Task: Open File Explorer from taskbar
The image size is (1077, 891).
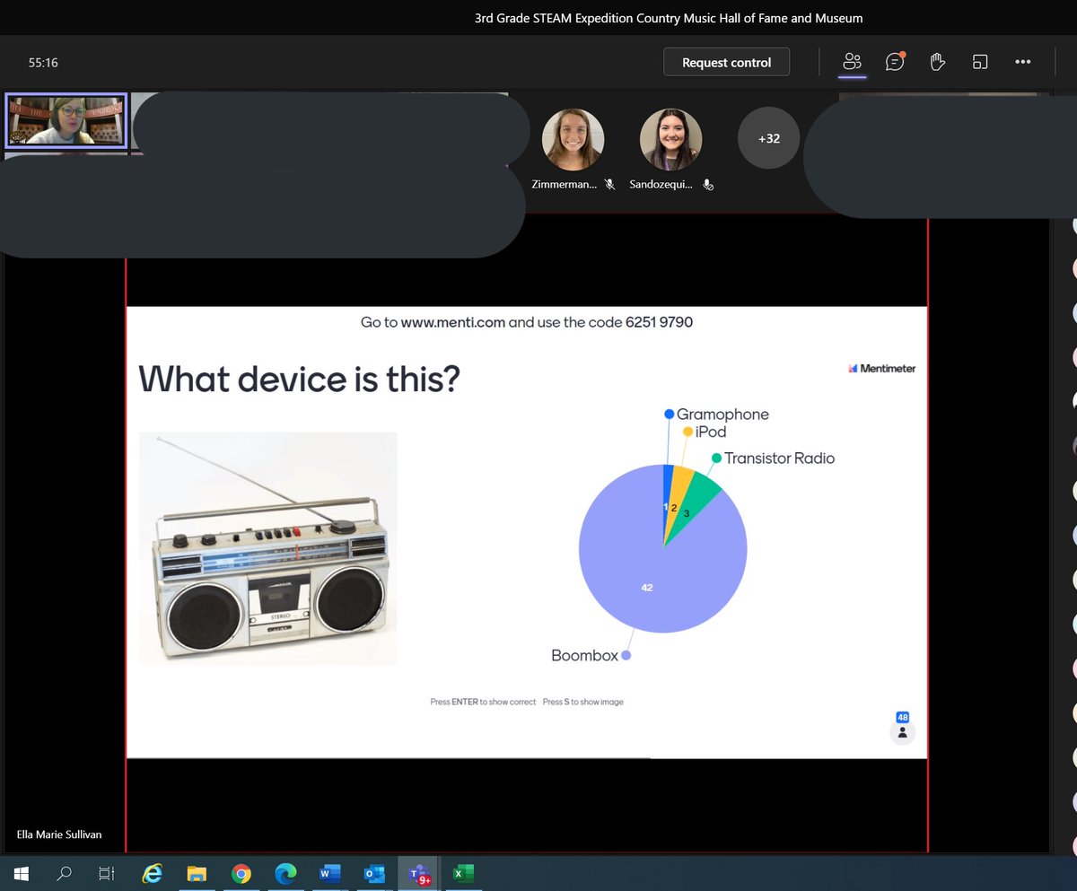Action: coord(197,873)
